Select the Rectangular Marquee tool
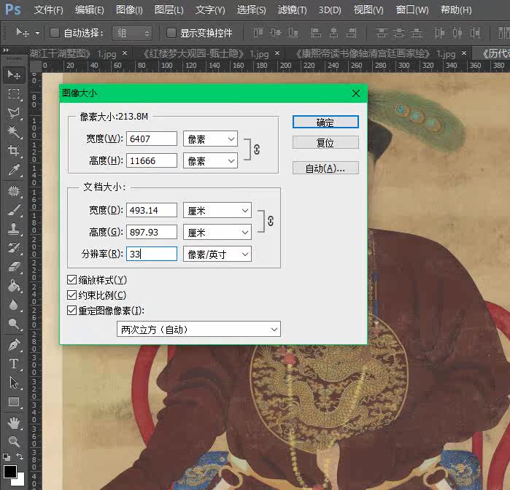Viewport: 510px width, 490px height. point(14,94)
